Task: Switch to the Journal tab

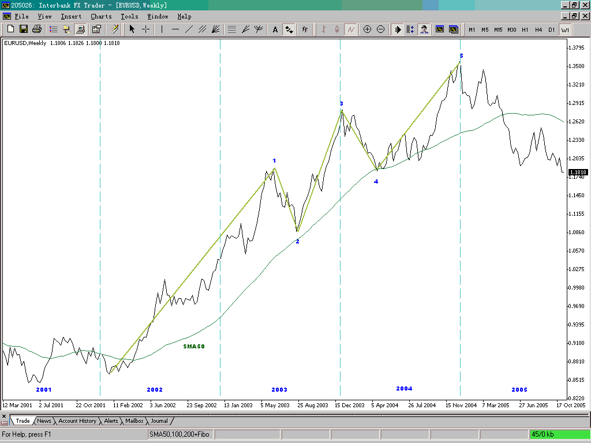Action: 160,421
